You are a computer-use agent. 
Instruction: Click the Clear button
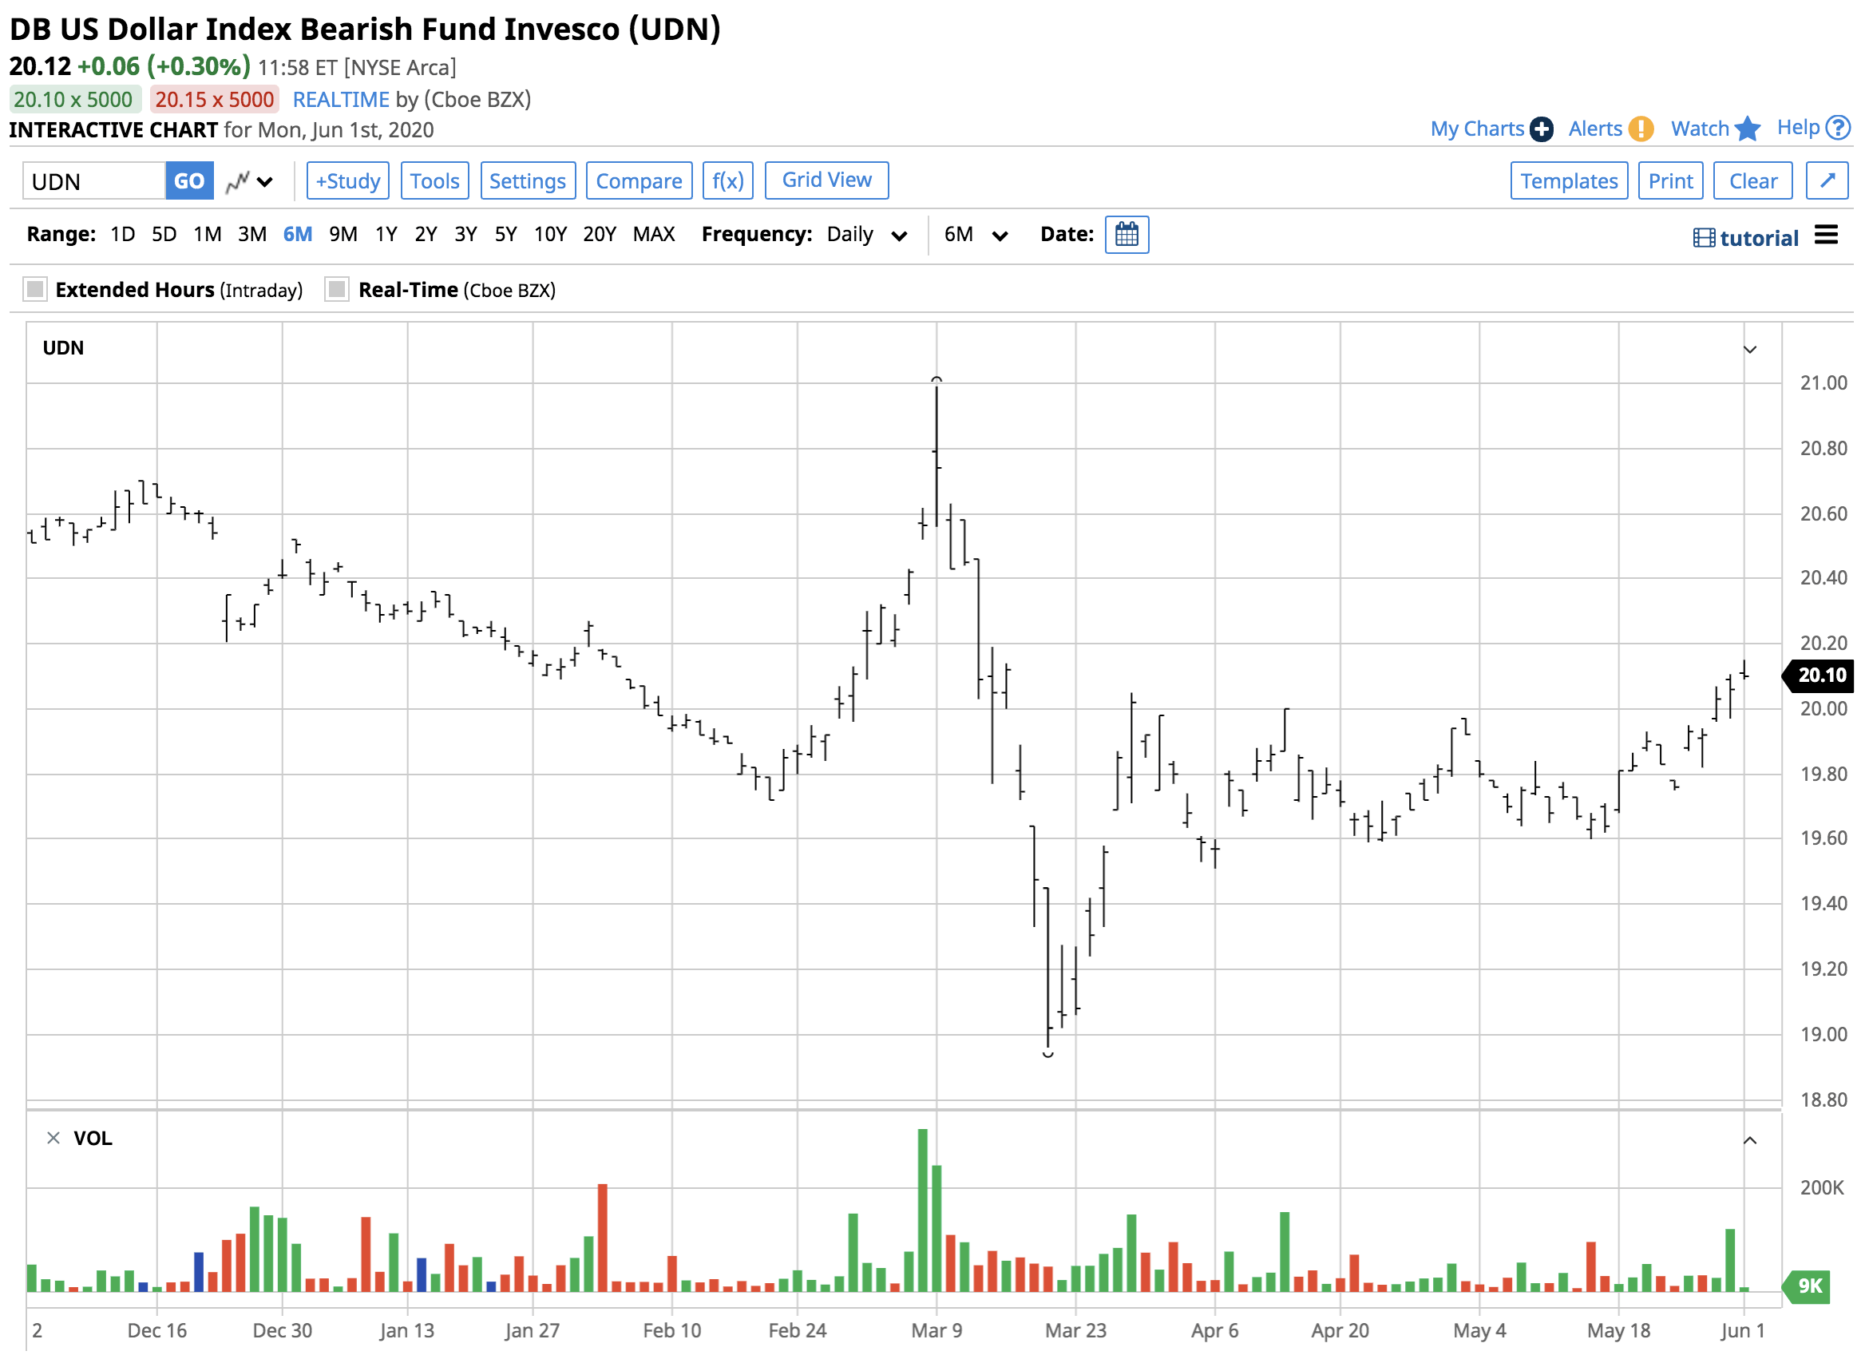1752,181
